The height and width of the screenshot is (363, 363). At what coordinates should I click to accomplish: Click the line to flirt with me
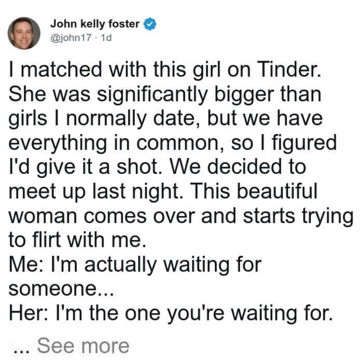coord(77,240)
